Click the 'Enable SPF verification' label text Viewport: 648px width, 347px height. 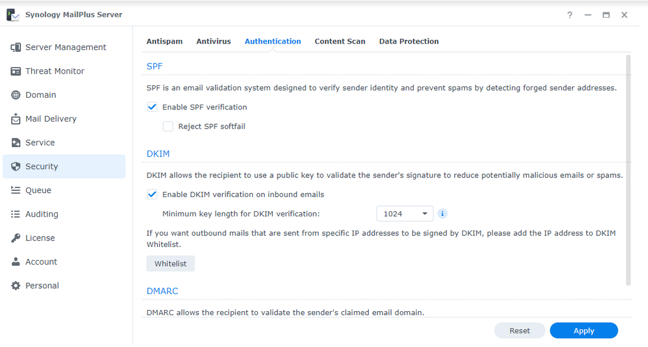click(204, 107)
